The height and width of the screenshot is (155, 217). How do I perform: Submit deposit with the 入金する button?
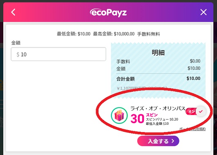158,141
